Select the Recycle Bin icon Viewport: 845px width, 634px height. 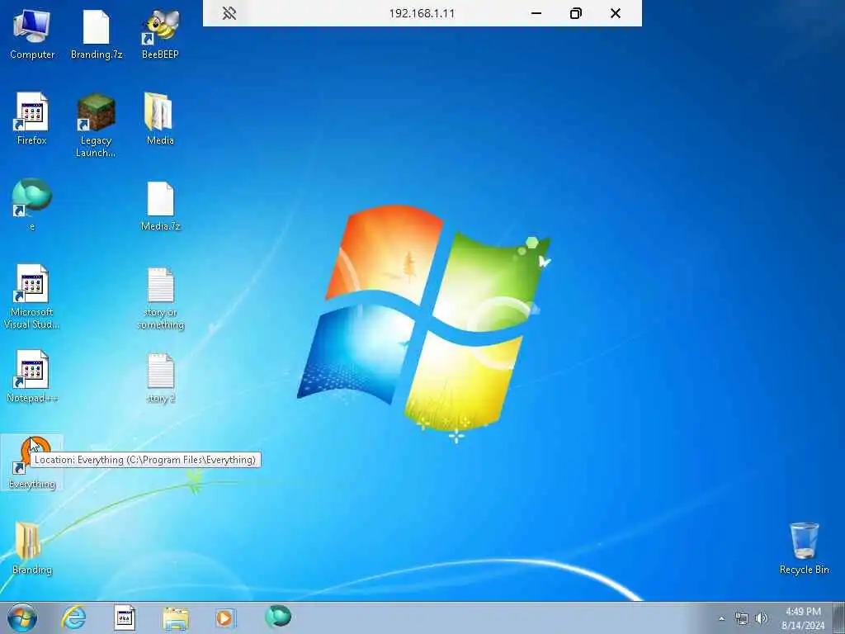[x=804, y=548]
